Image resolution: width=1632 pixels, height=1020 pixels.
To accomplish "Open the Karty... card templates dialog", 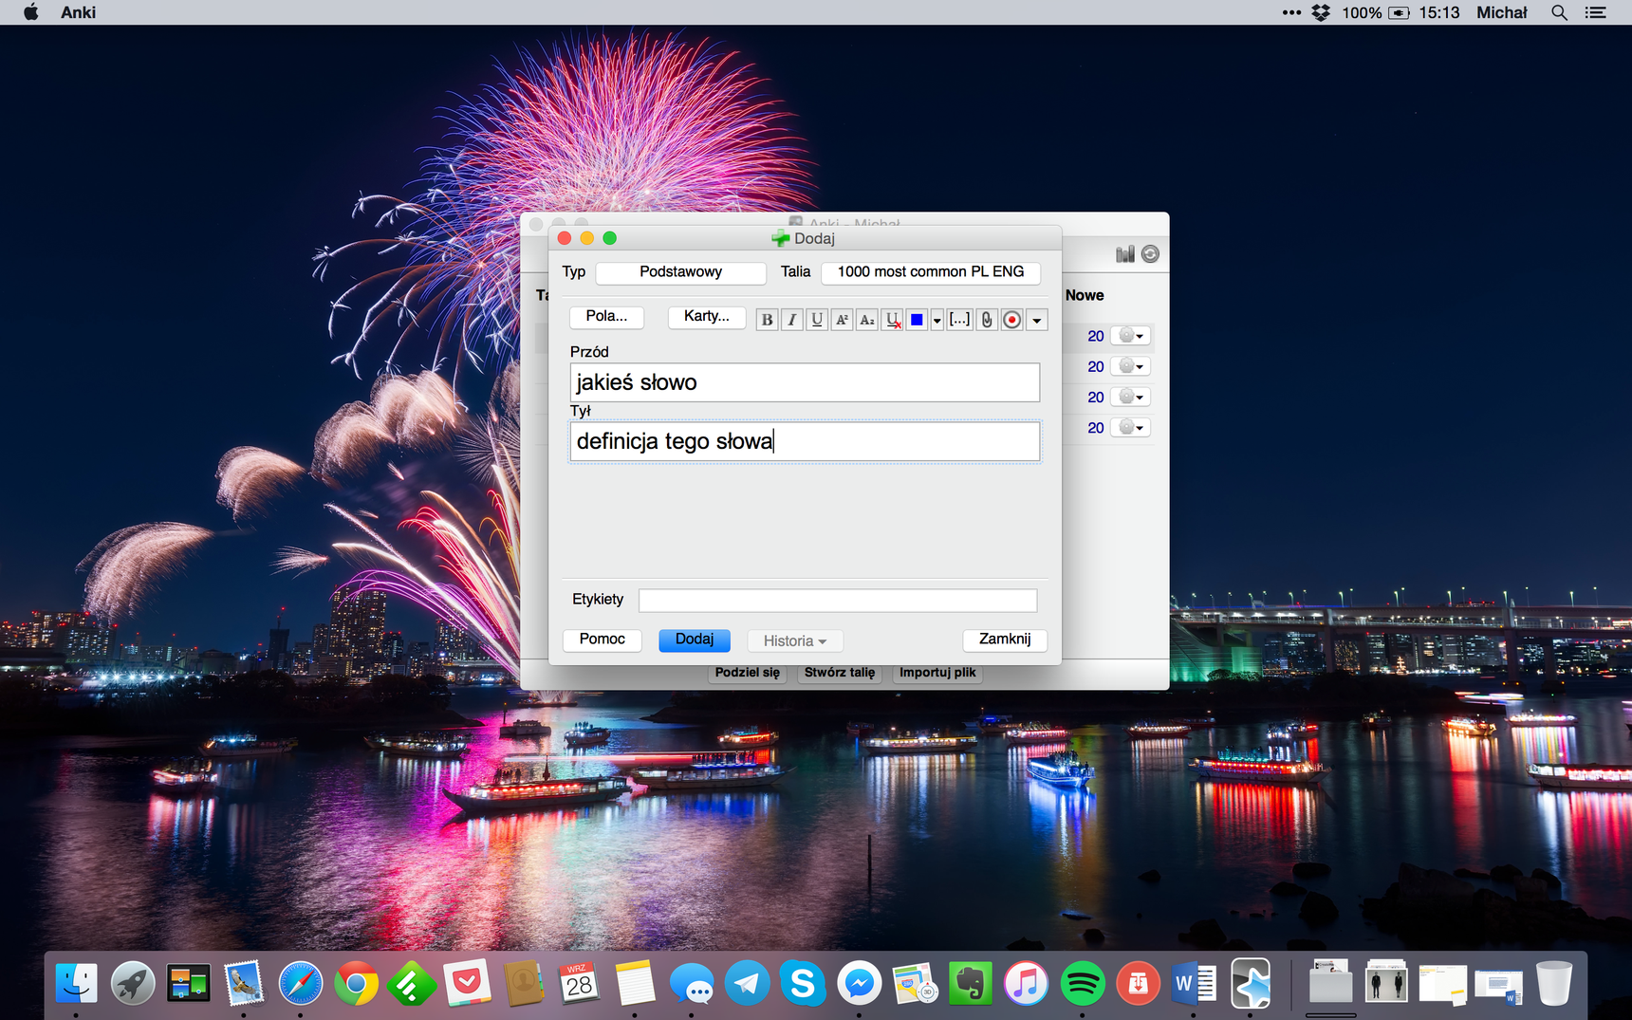I will coord(707,317).
